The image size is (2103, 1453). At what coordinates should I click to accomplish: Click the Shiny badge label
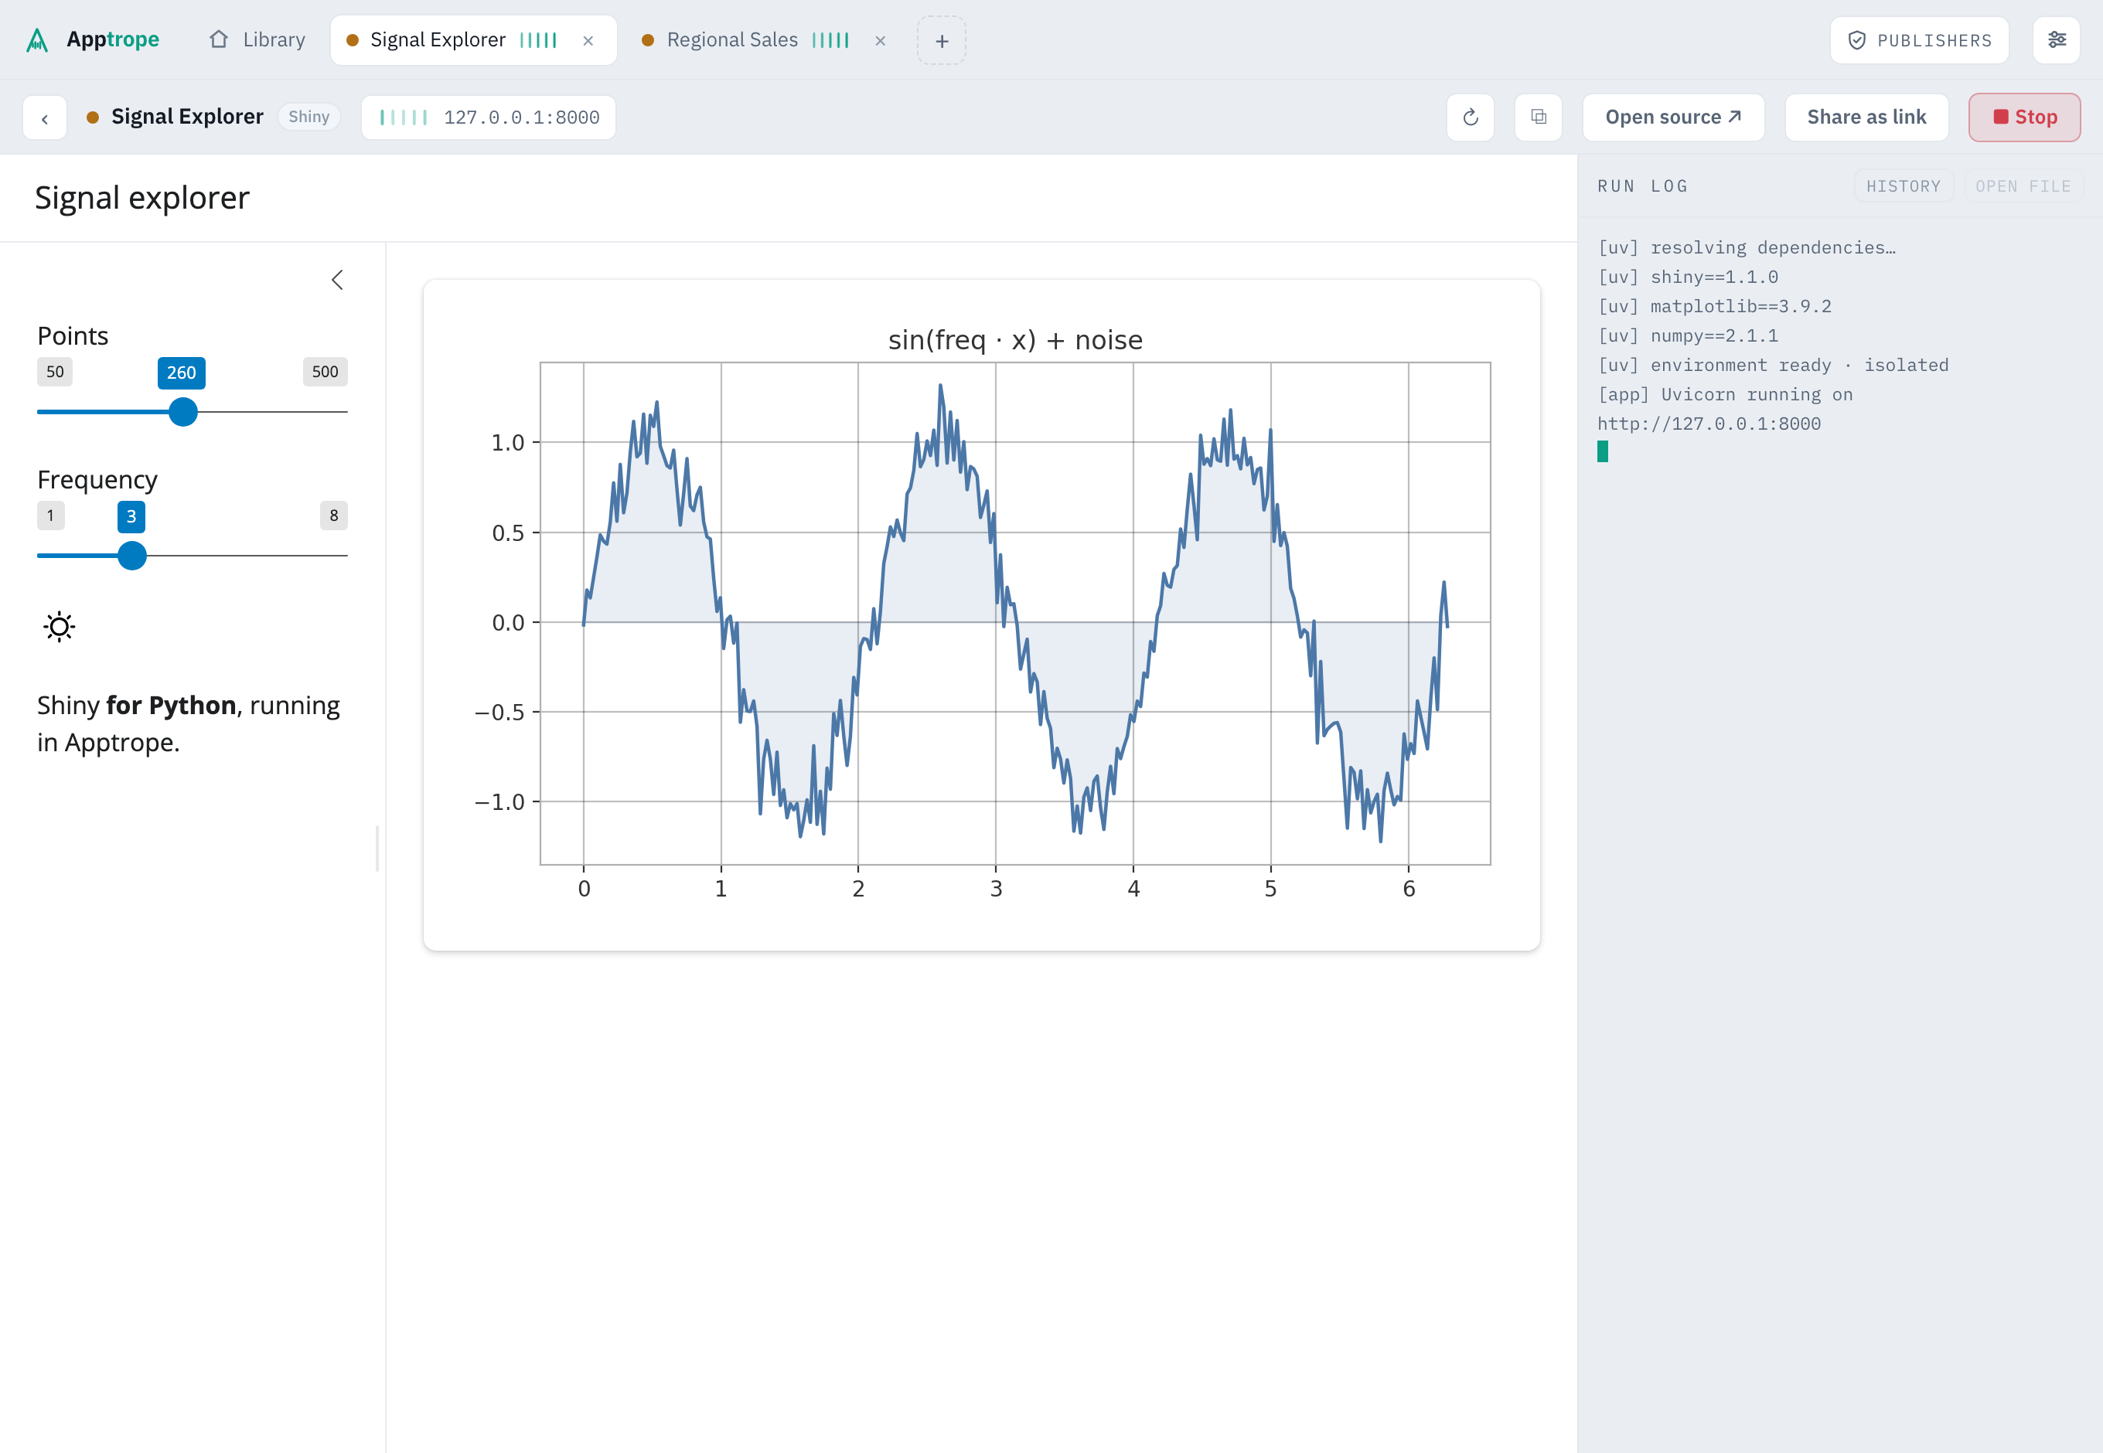pos(308,117)
